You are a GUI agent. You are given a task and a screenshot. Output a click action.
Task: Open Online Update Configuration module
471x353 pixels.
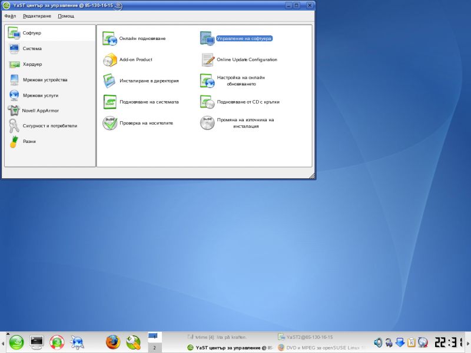[x=239, y=60]
